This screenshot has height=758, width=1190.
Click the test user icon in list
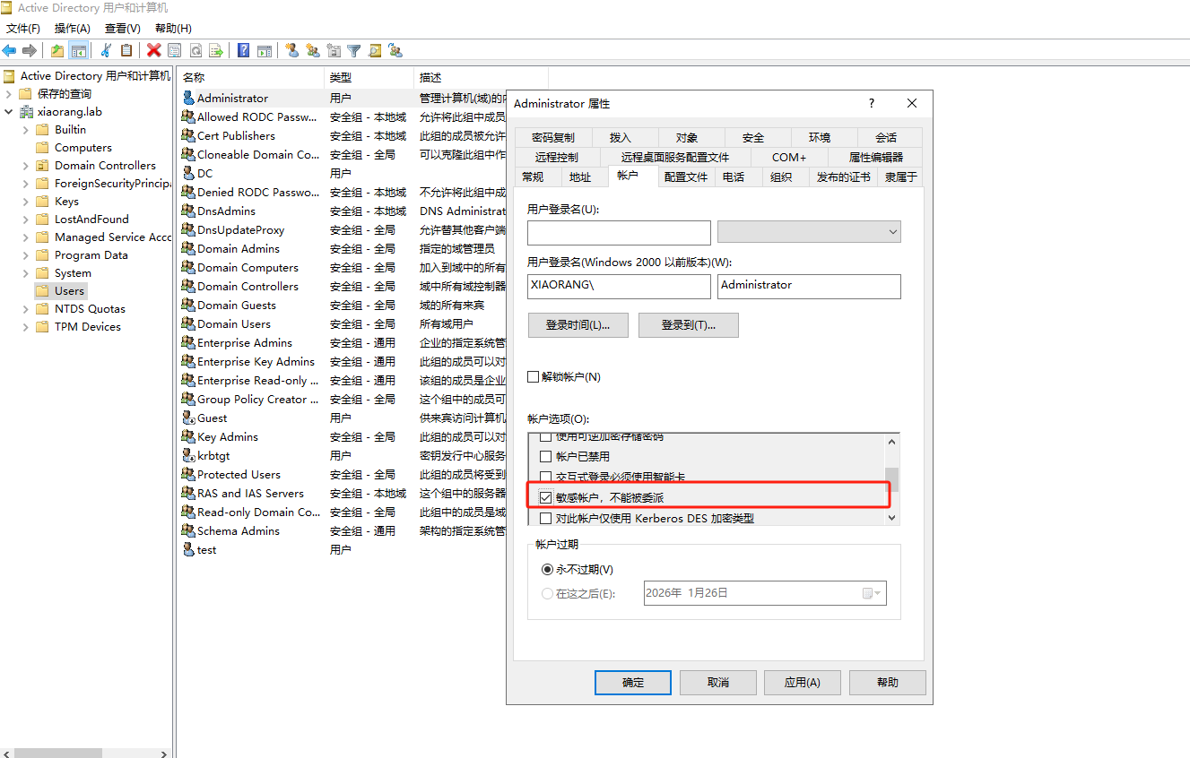188,549
